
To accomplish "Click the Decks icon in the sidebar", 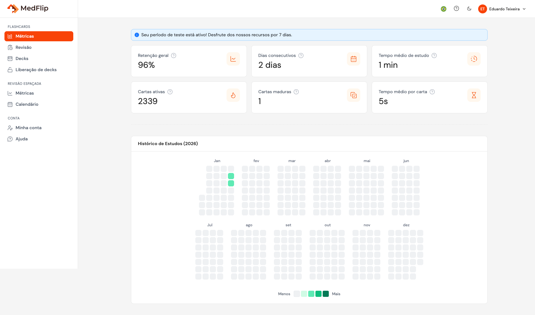I will click(10, 58).
